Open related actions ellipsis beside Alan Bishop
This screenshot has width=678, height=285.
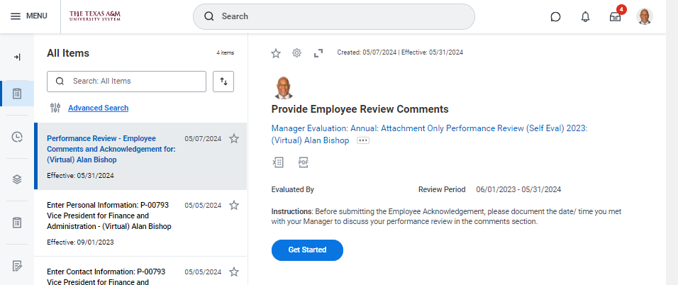(x=363, y=140)
